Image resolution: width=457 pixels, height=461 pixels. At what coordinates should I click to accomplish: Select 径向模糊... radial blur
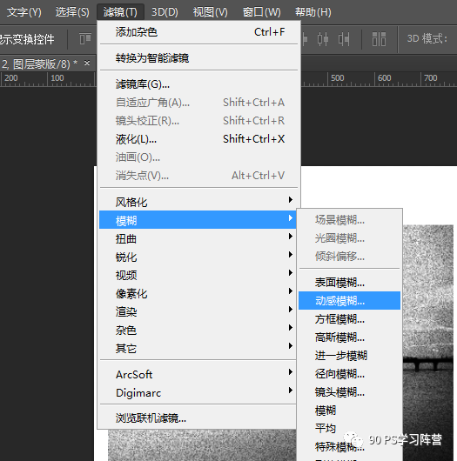tap(349, 373)
